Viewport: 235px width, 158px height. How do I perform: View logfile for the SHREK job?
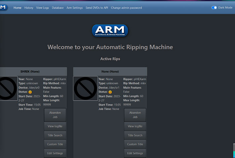55,126
